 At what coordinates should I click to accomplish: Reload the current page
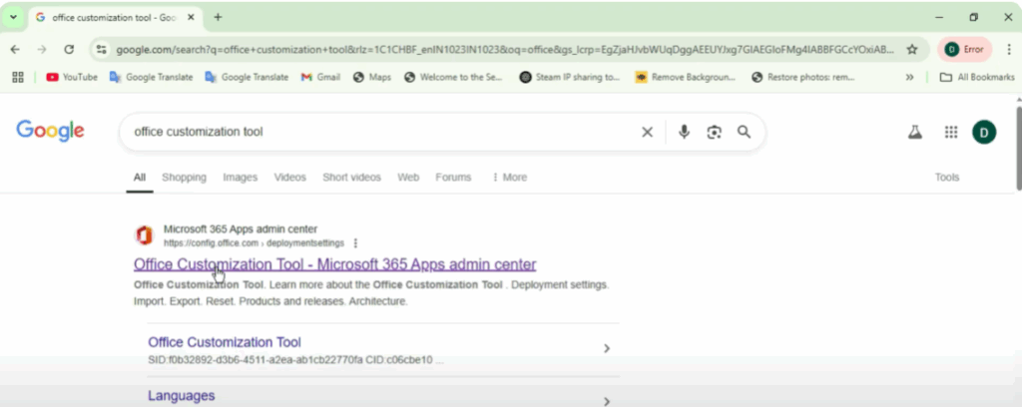pos(69,50)
